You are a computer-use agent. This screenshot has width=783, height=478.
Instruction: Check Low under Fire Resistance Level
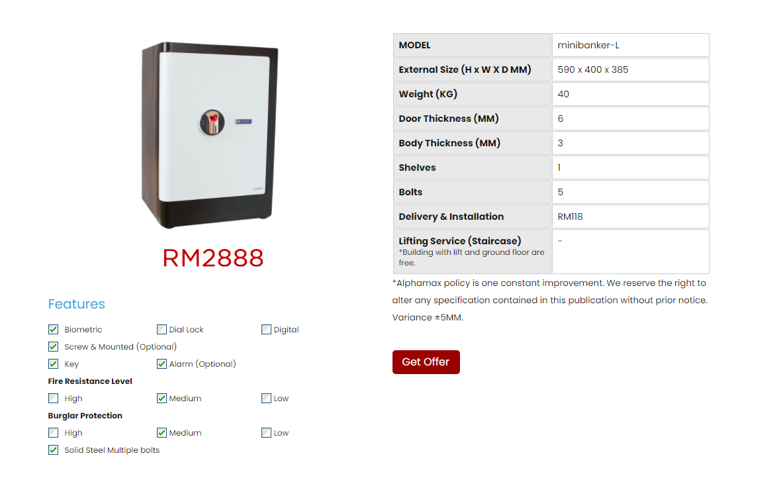coord(266,398)
